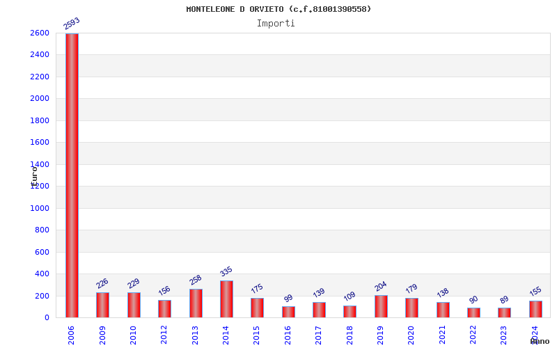Image resolution: width=557 pixels, height=348 pixels.
Task: Select the 2016 bar valued 99
Action: pyautogui.click(x=288, y=312)
